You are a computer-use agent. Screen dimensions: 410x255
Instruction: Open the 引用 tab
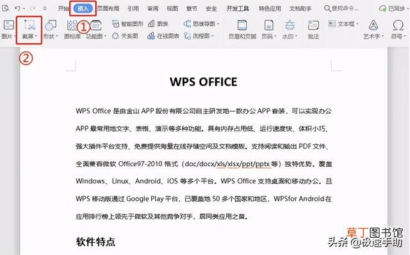click(x=133, y=8)
